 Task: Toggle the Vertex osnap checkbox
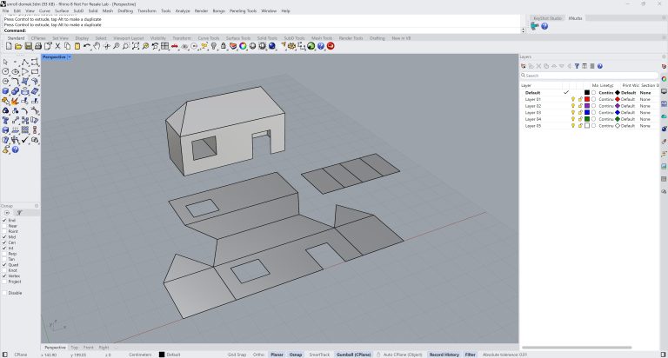coord(4,275)
